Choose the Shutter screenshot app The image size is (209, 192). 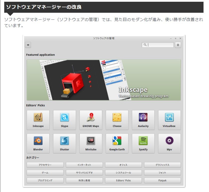(64, 143)
